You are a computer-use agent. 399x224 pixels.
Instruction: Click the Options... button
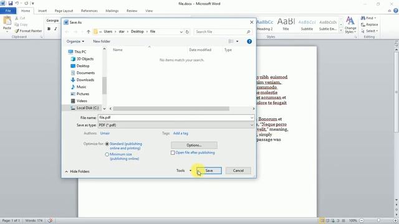click(x=194, y=145)
